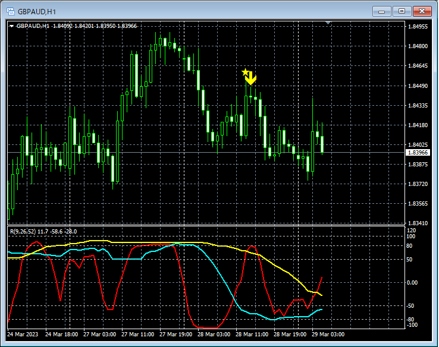
Task: Click the chart window icon beside GBPAUD,H1
Action: click(11, 11)
